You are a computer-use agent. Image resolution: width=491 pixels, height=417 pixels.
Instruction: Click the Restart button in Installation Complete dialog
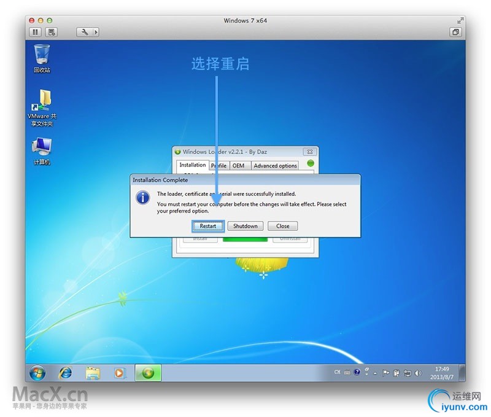(x=207, y=226)
